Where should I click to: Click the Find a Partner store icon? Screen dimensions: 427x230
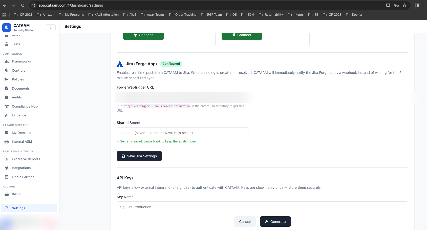click(x=7, y=177)
